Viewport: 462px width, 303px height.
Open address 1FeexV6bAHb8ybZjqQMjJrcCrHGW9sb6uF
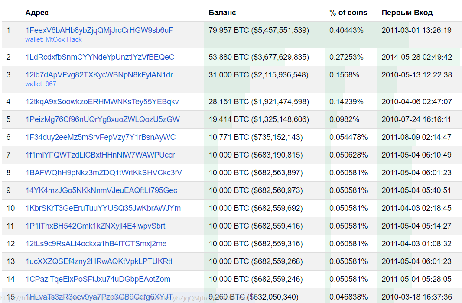(x=99, y=30)
